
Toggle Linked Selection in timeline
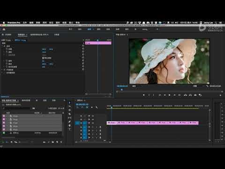pyautogui.click(x=87, y=108)
